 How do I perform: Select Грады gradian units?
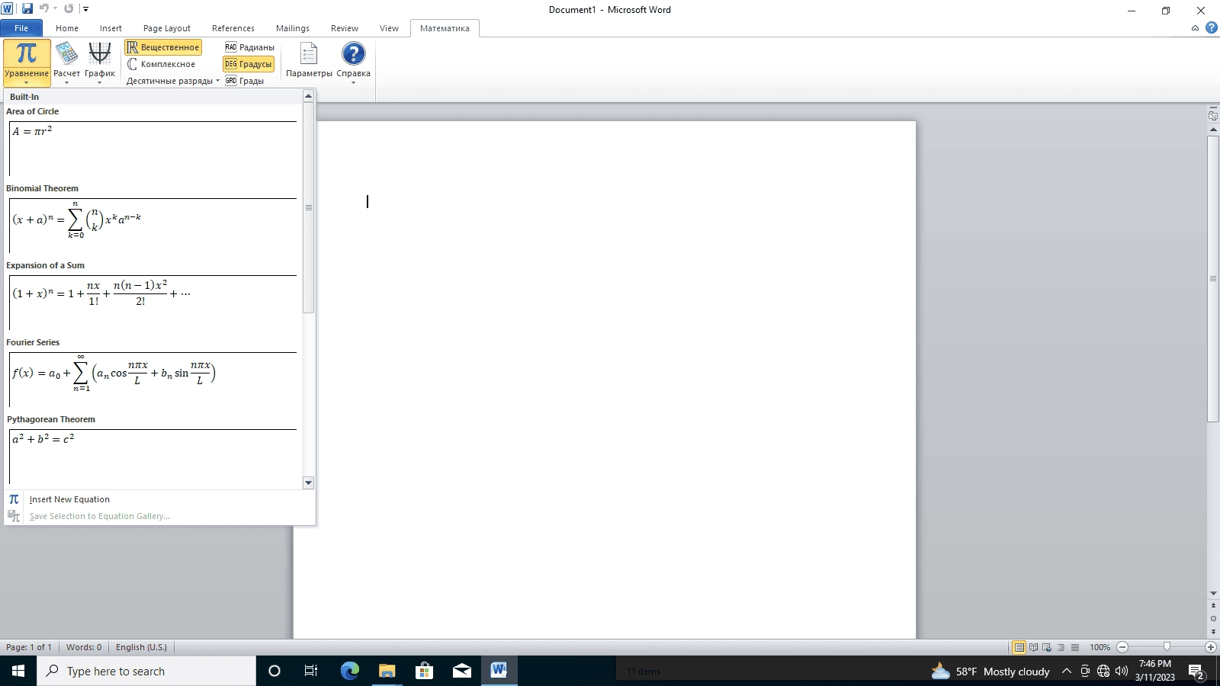244,81
